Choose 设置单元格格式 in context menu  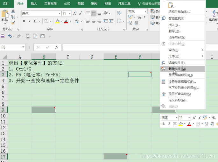[x=183, y=81]
